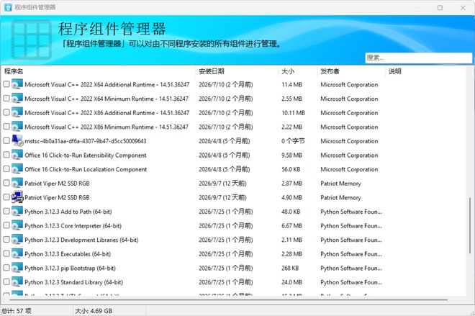Click the horizontal scrollbar at the list bottom
475x316 pixels.
(x=229, y=300)
